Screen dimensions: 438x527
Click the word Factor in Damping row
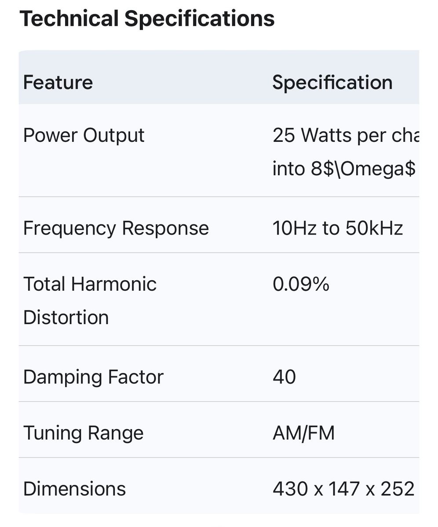135,377
